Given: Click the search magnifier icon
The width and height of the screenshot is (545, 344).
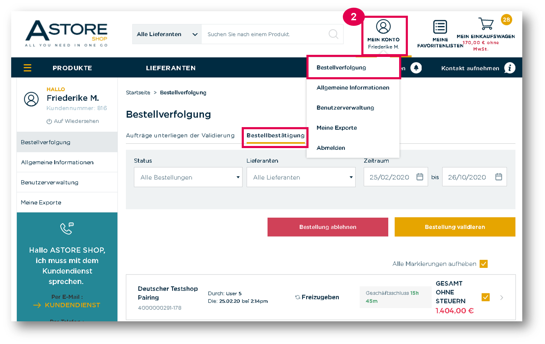Looking at the screenshot, I should pos(333,34).
